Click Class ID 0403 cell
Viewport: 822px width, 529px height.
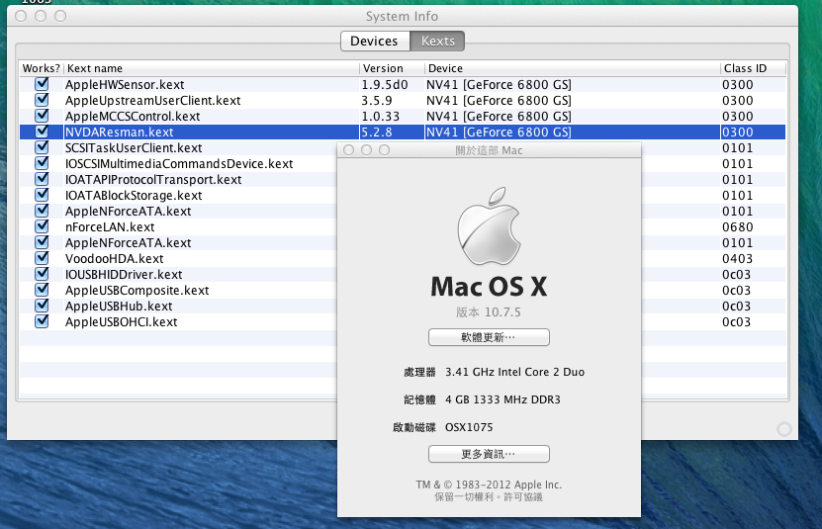click(738, 259)
